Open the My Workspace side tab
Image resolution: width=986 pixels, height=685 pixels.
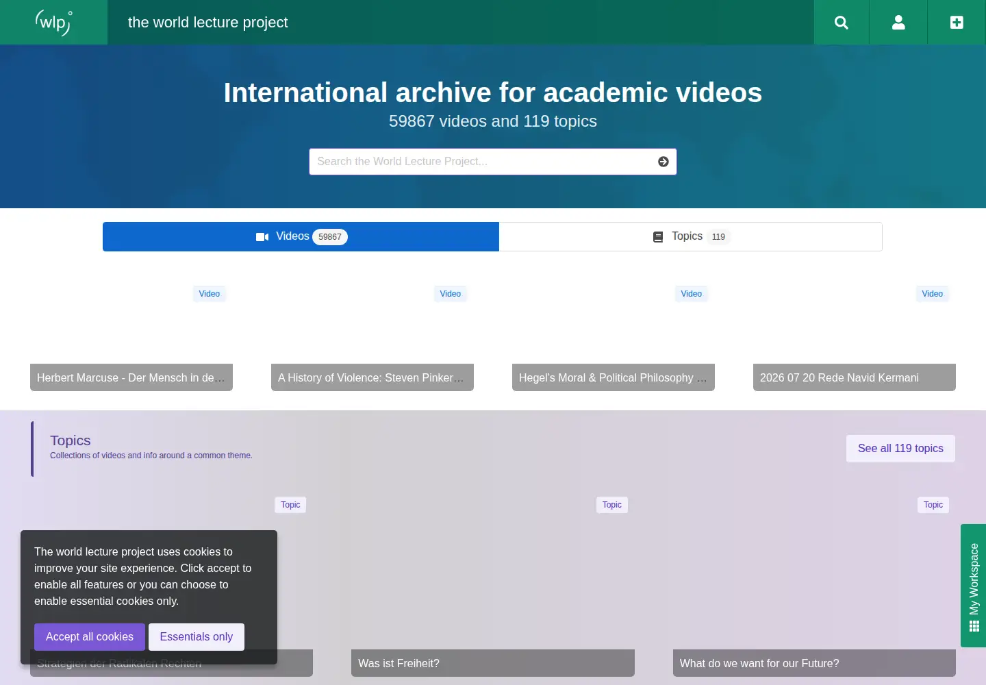[974, 586]
